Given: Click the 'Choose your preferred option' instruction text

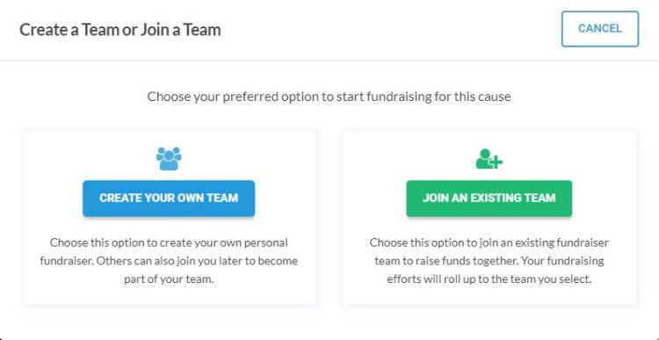Looking at the screenshot, I should coord(329,97).
